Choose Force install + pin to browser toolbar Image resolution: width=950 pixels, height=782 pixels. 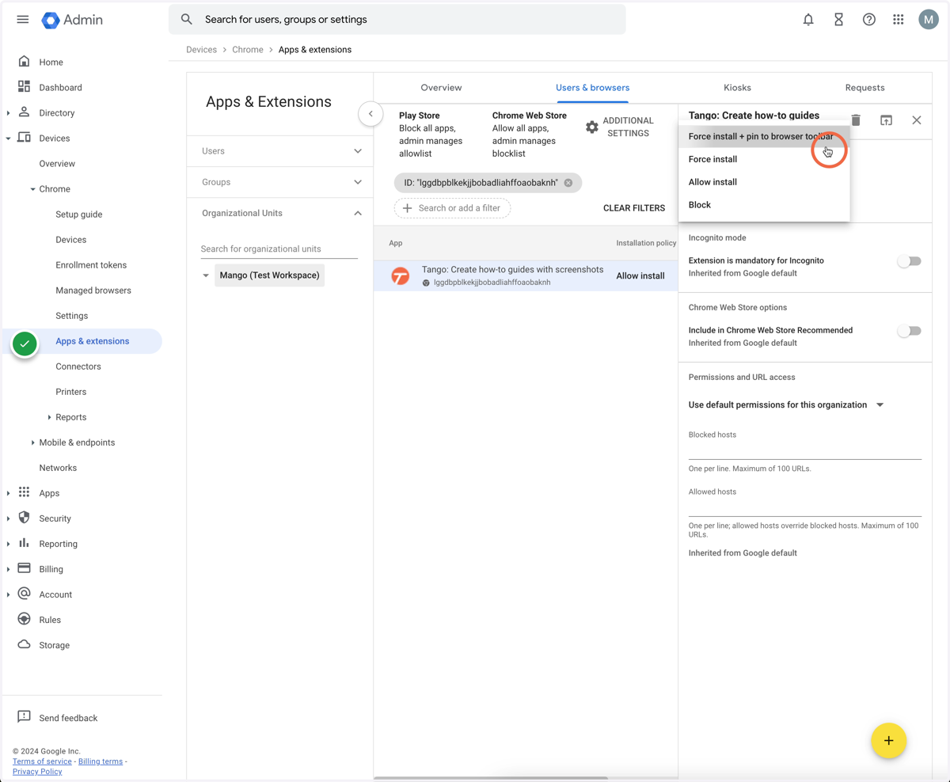(x=764, y=136)
